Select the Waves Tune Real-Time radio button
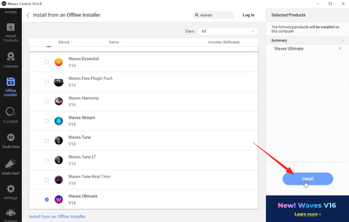 point(47,180)
